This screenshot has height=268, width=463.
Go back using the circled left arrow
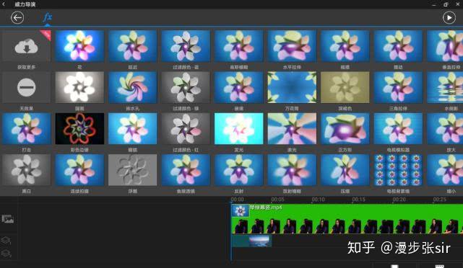click(17, 18)
